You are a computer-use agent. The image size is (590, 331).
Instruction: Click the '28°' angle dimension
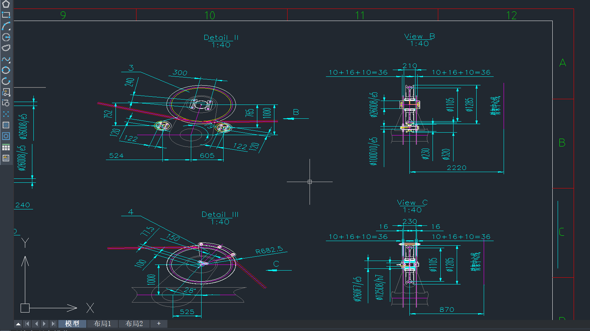coord(190,290)
